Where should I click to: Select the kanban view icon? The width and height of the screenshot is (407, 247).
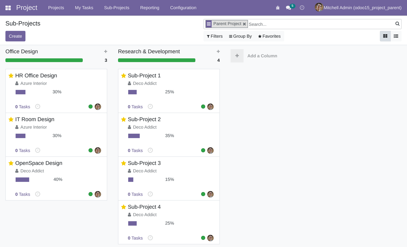(x=385, y=36)
